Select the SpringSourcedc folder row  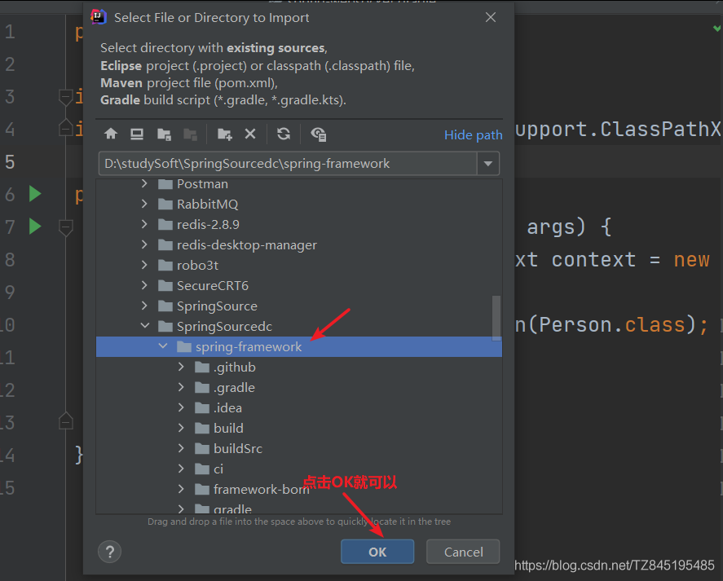tap(299, 326)
